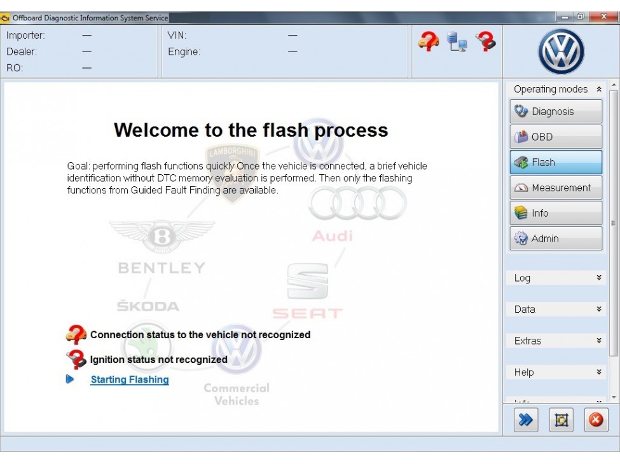Open the OBD operating mode
The width and height of the screenshot is (620, 464).
(x=555, y=137)
